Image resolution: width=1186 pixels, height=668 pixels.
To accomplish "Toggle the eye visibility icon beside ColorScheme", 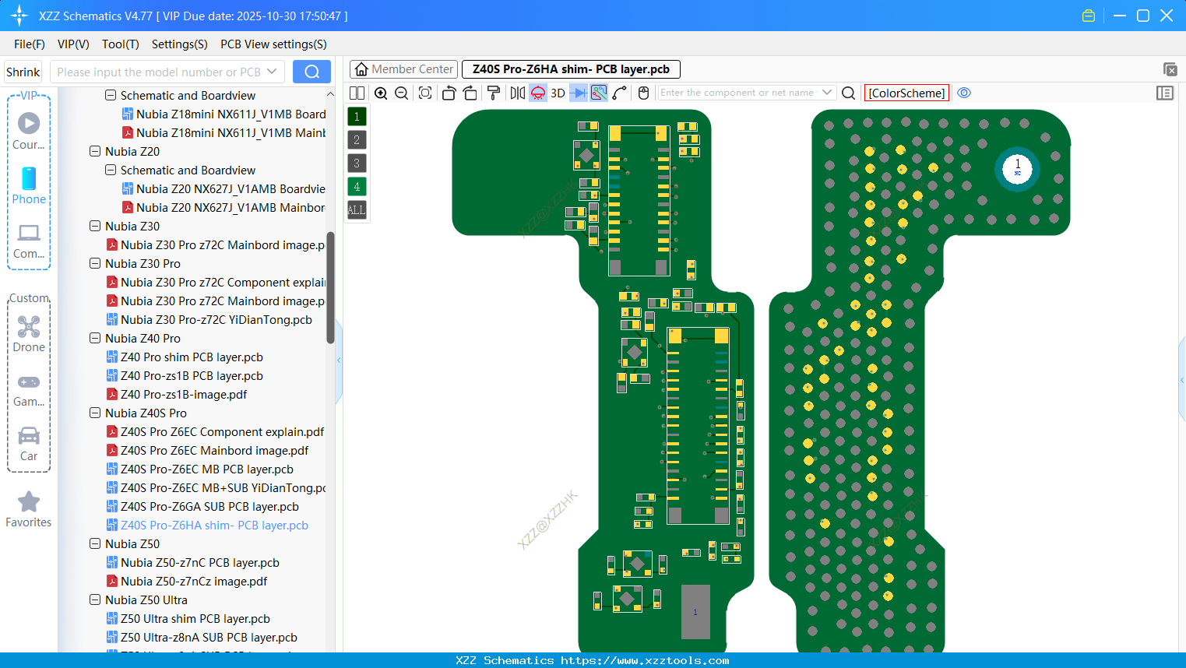I will coord(964,93).
